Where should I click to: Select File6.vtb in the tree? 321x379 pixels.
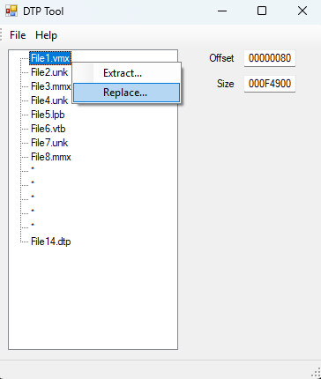coord(48,129)
